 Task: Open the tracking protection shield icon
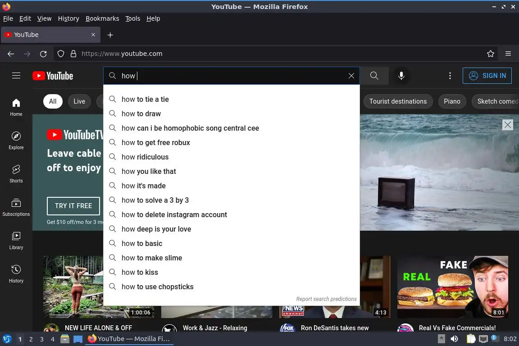coord(60,54)
